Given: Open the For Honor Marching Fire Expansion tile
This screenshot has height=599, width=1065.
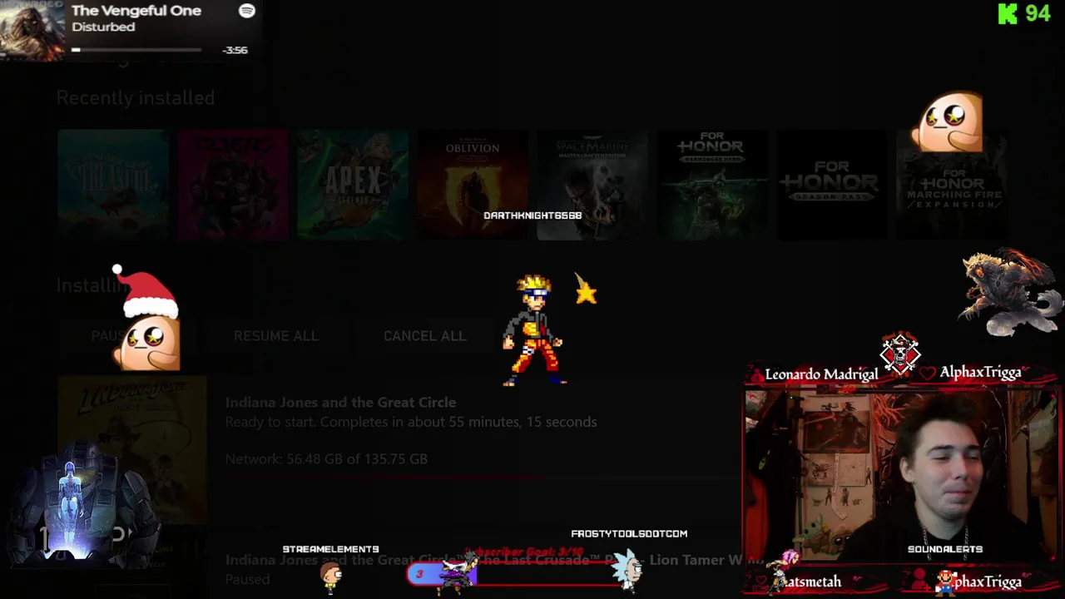Looking at the screenshot, I should point(952,184).
